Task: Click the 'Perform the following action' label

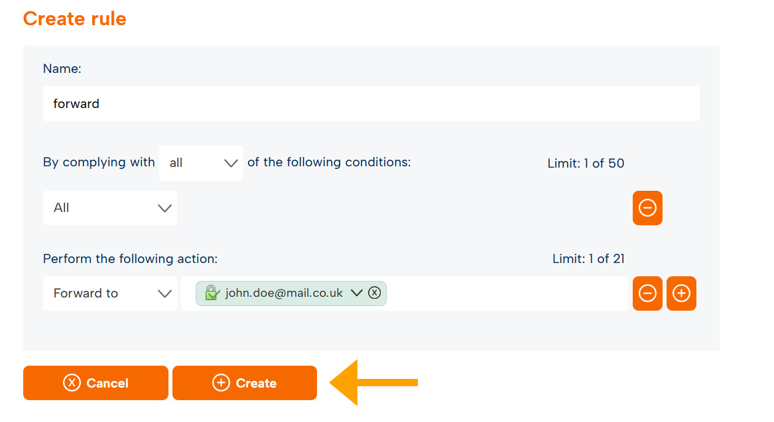Action: coord(130,259)
